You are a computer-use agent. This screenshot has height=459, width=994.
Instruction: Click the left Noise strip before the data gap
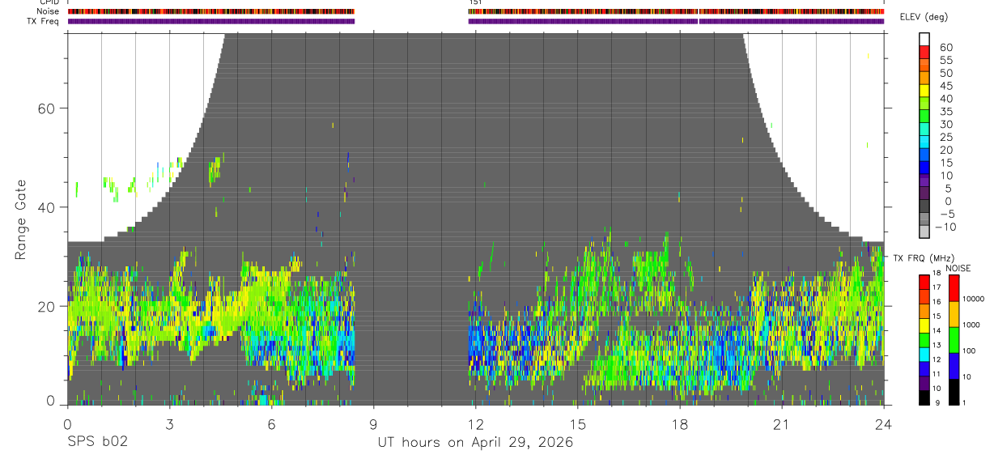click(211, 12)
